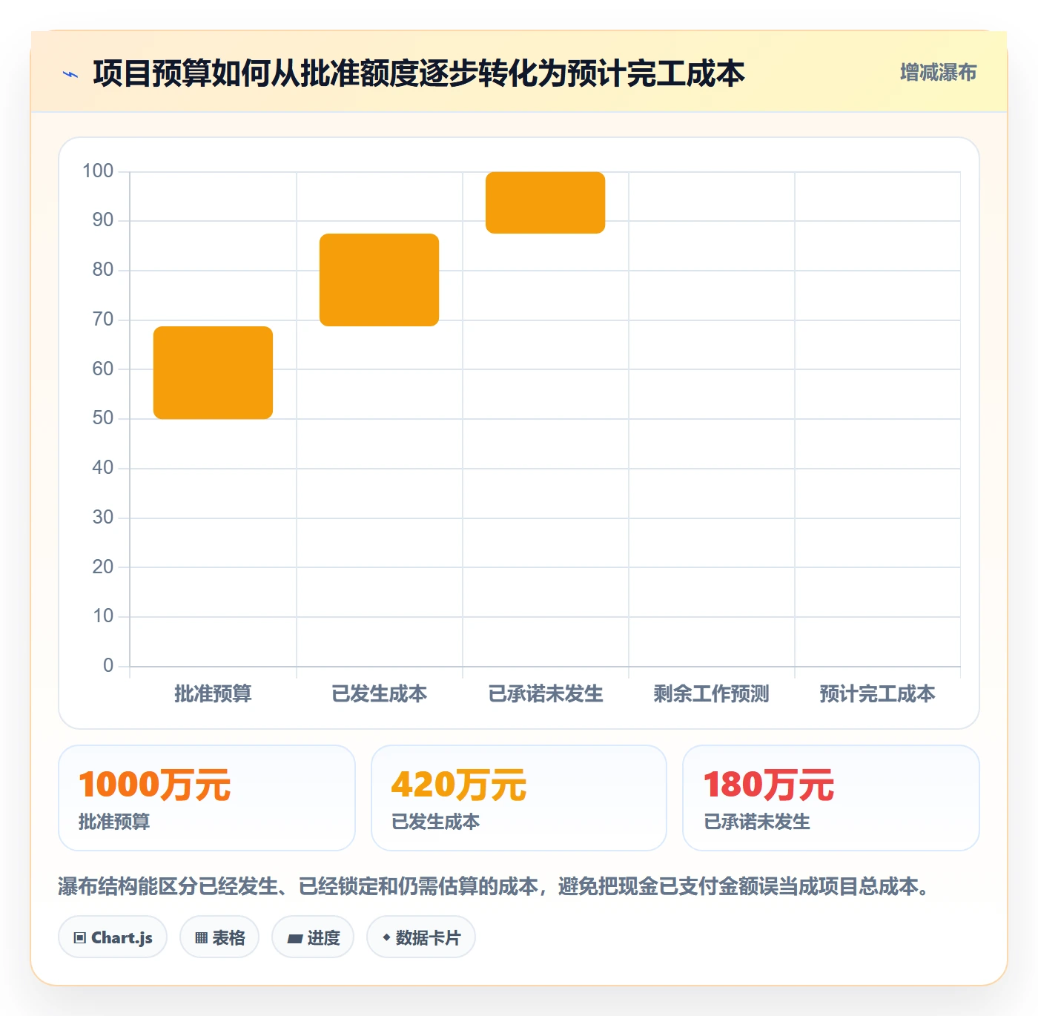Click the 批准预算 x-axis label
The image size is (1038, 1016).
point(213,693)
